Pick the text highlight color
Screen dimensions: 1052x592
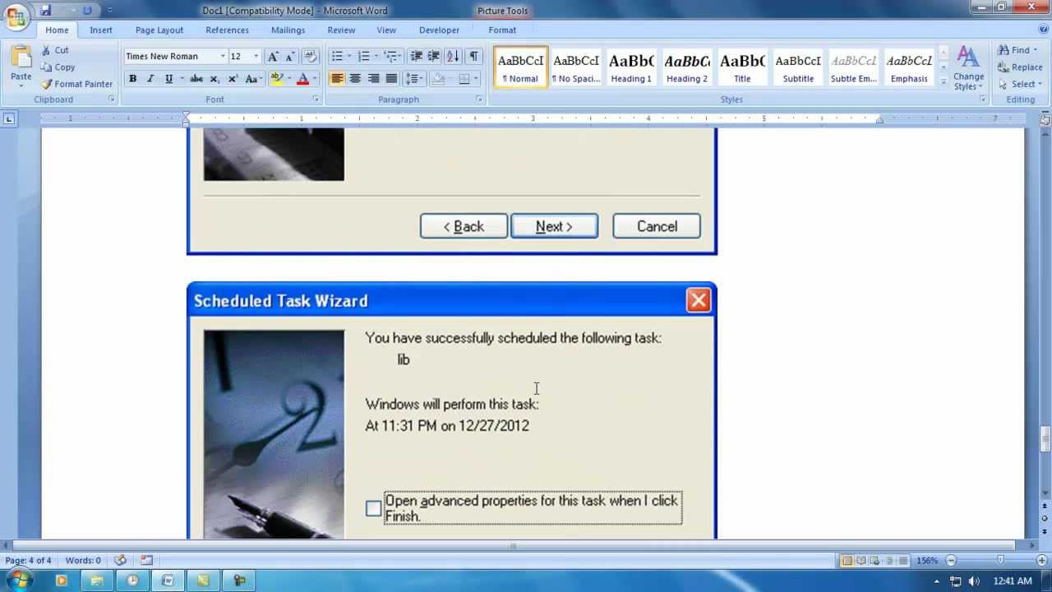277,79
